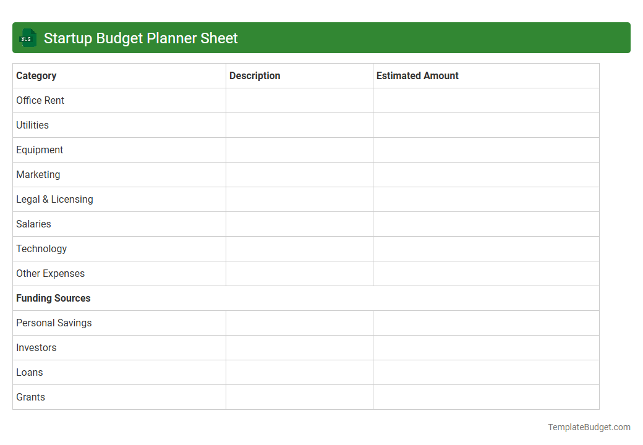This screenshot has width=643, height=445.
Task: Select the Funding Sources section header
Action: coord(53,298)
